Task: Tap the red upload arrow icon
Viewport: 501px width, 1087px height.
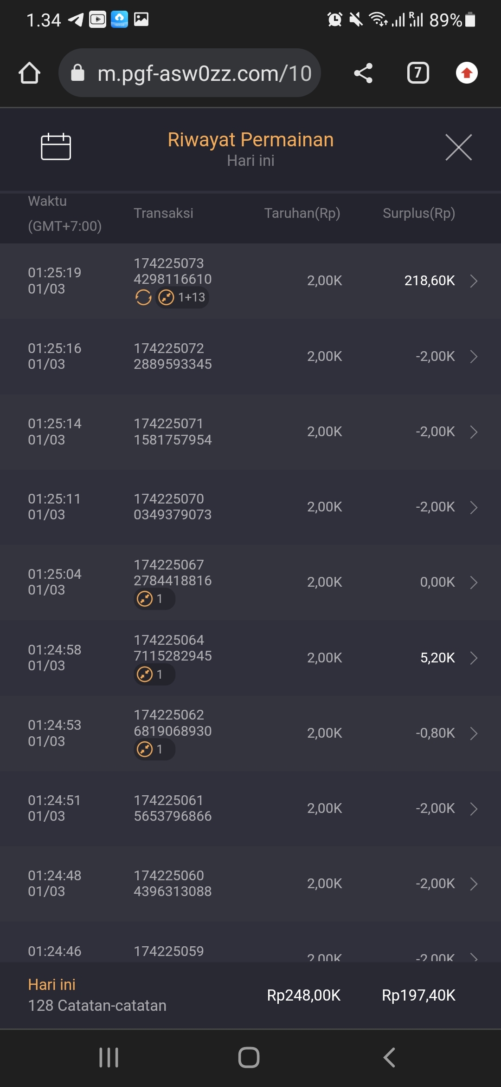Action: (x=467, y=73)
